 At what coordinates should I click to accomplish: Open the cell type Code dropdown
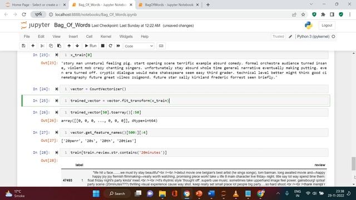[x=139, y=46]
